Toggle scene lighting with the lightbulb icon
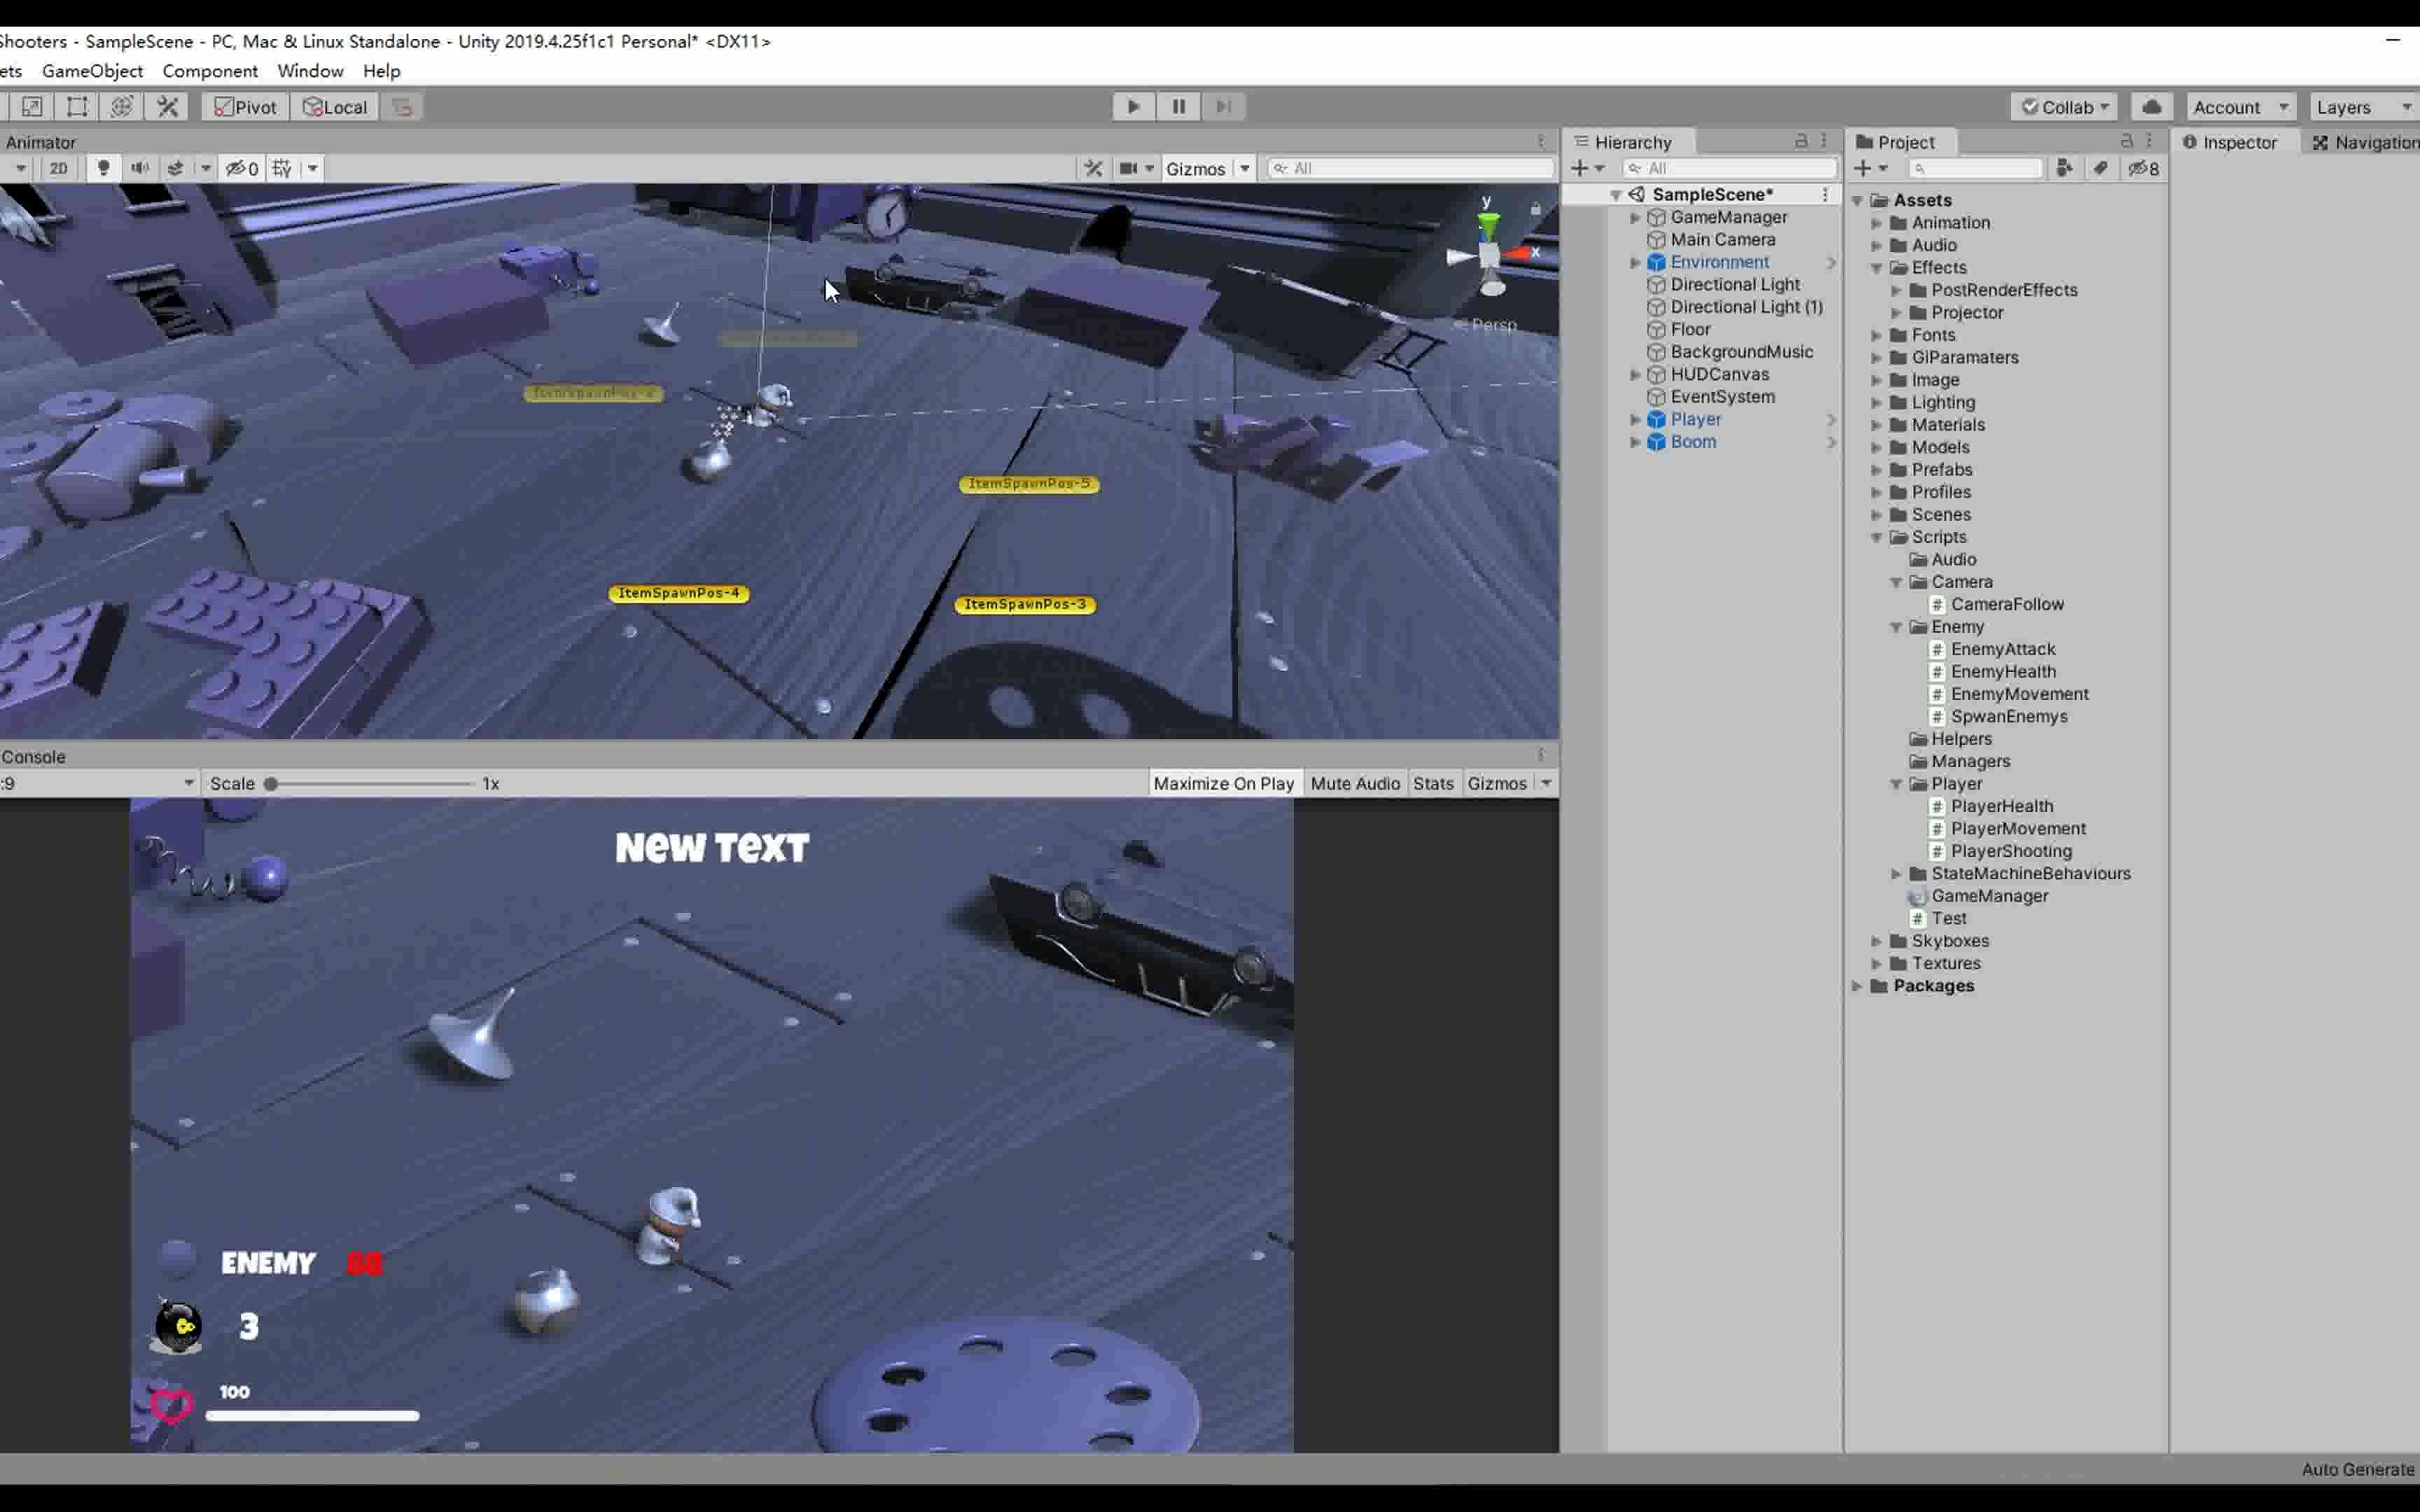The height and width of the screenshot is (1512, 2420). click(103, 168)
